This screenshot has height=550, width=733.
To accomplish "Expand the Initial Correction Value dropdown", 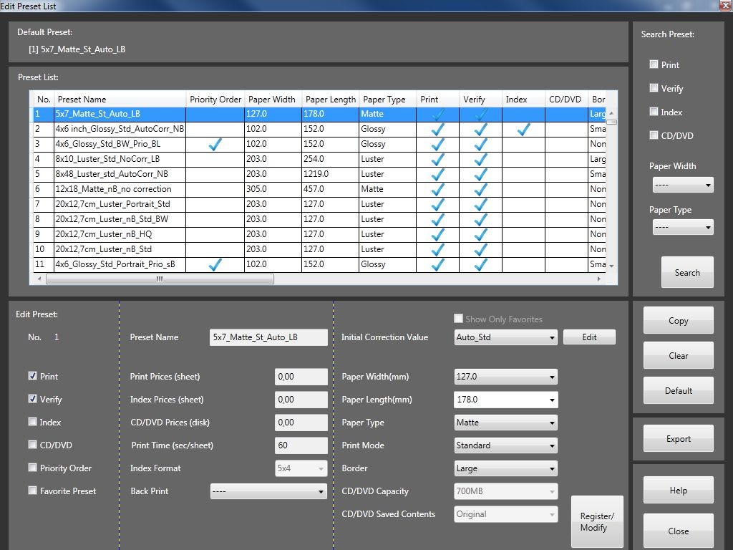I will click(505, 337).
